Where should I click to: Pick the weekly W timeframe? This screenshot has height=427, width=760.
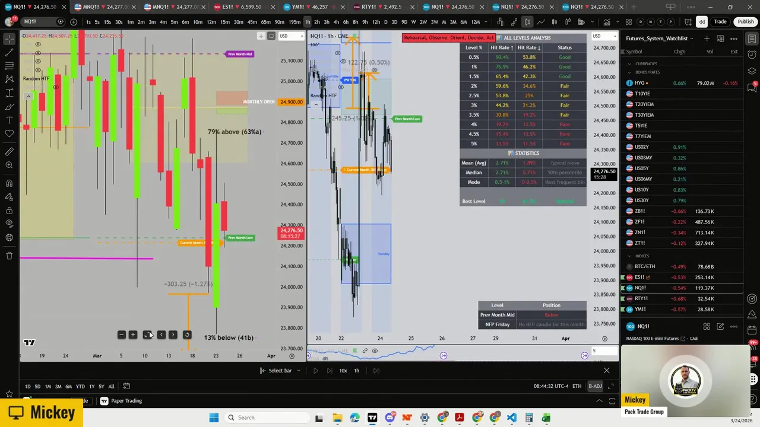point(414,22)
